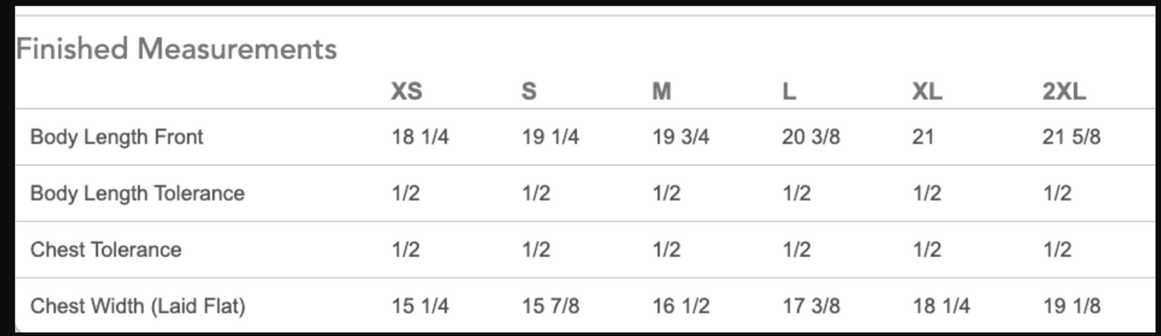Click the 2XL size column header
This screenshot has width=1161, height=336.
[1064, 91]
